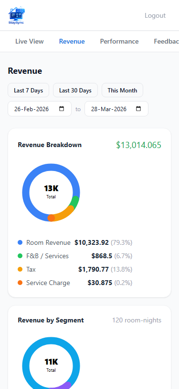This screenshot has width=179, height=389.
Task: Select the Revenue tab
Action: pyautogui.click(x=72, y=41)
